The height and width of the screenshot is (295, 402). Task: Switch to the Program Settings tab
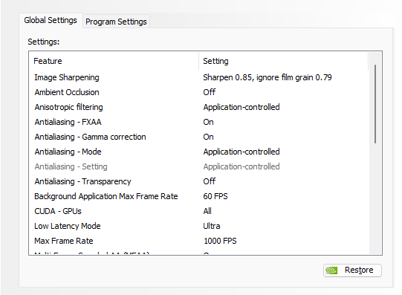[x=116, y=22]
